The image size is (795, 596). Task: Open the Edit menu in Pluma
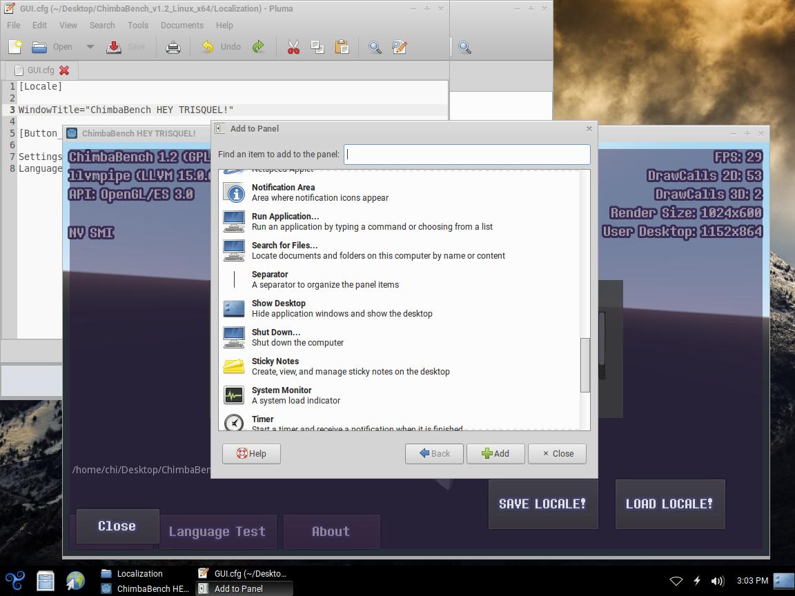pos(39,26)
